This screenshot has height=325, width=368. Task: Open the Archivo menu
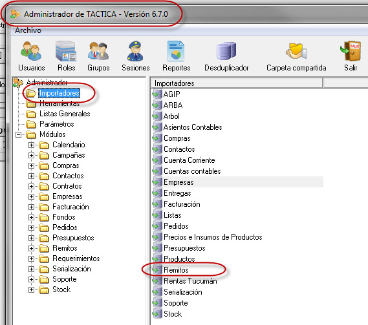pyautogui.click(x=28, y=30)
